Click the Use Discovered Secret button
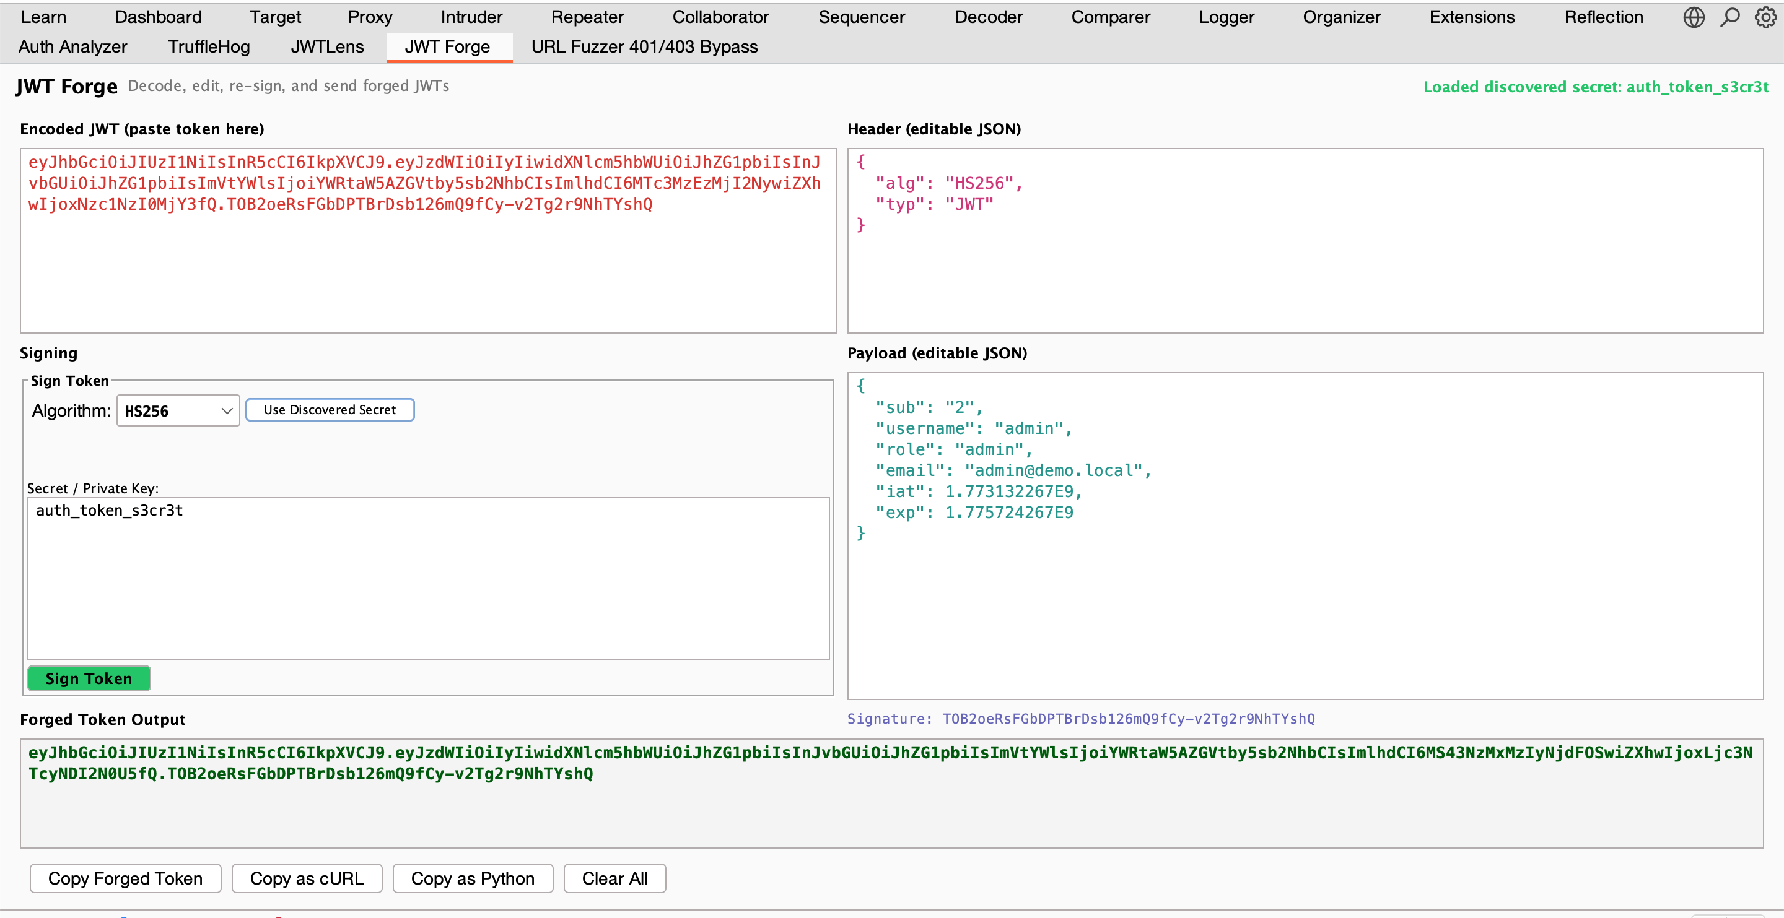The width and height of the screenshot is (1784, 918). pos(330,409)
